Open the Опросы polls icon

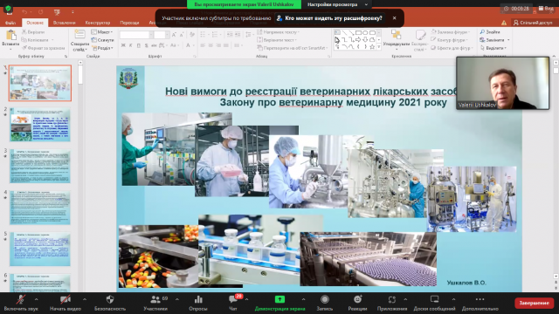pyautogui.click(x=198, y=299)
